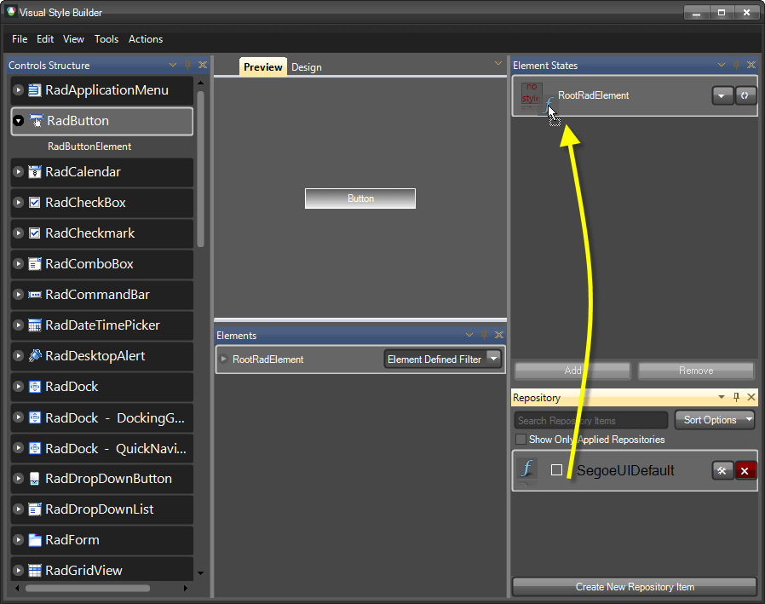Image resolution: width=765 pixels, height=604 pixels.
Task: Close the Controls Structure panel
Action: click(x=203, y=65)
